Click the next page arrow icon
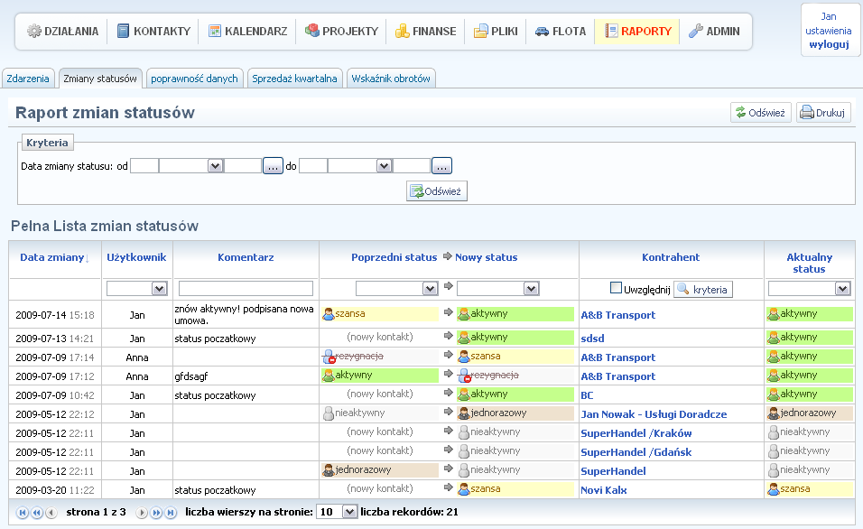The width and height of the screenshot is (863, 529). [x=142, y=513]
